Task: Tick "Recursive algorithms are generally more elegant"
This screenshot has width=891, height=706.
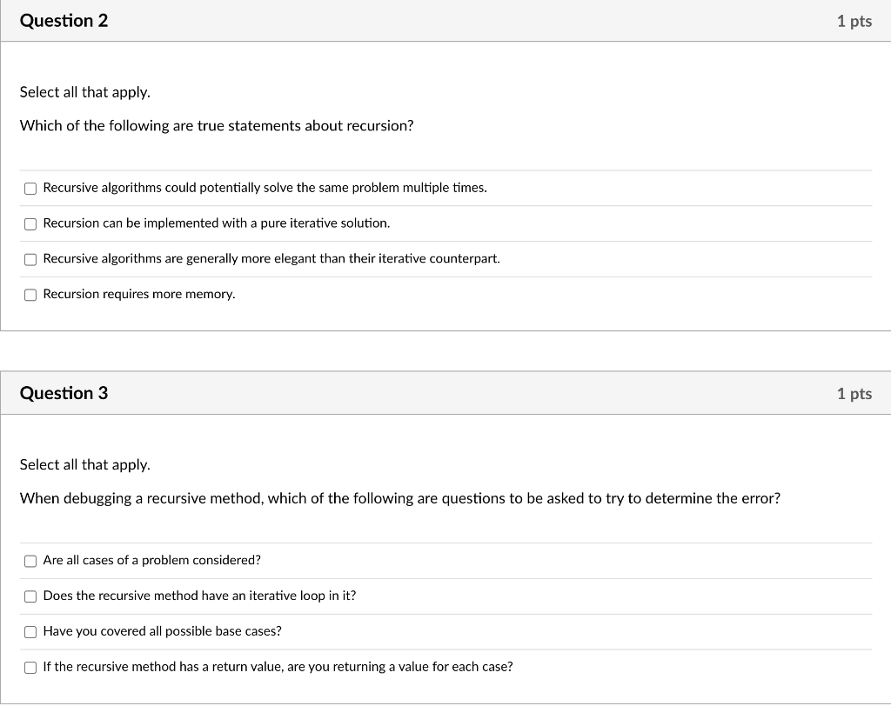Action: coord(30,260)
